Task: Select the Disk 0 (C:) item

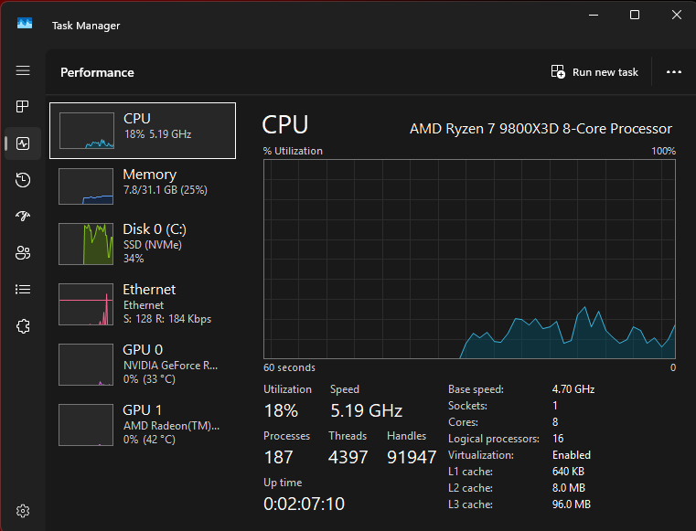Action: (x=143, y=243)
